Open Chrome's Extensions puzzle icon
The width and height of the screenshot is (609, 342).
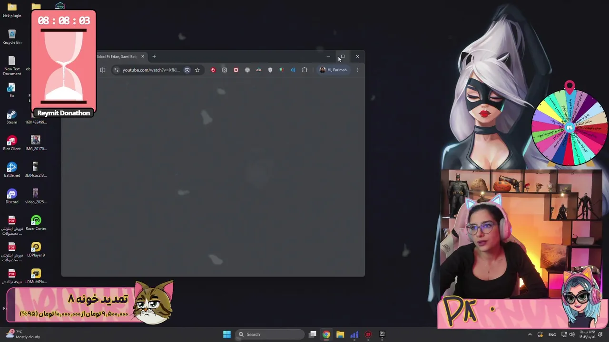coord(304,70)
